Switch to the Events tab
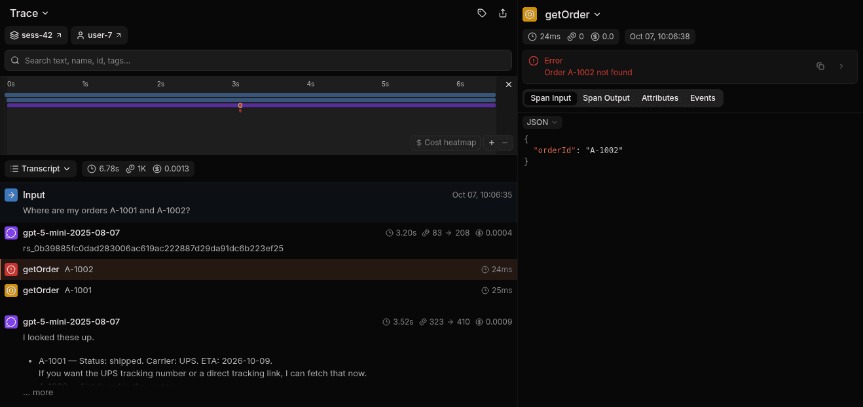 (x=703, y=98)
